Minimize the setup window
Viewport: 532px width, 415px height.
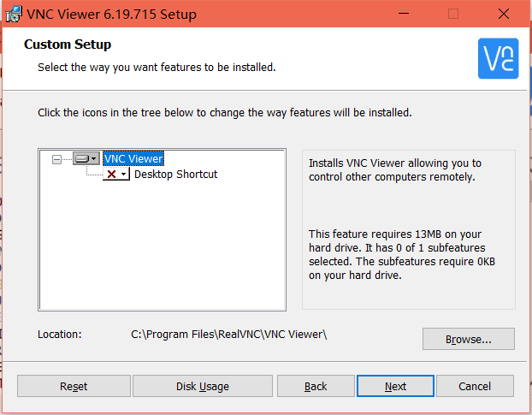coord(404,14)
